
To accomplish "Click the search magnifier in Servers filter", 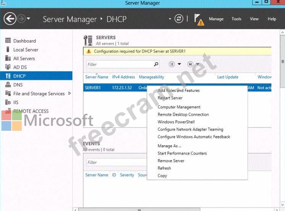I will (x=156, y=64).
